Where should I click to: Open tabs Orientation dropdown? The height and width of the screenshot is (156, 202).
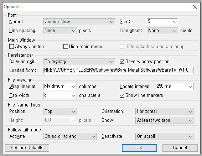point(164,111)
